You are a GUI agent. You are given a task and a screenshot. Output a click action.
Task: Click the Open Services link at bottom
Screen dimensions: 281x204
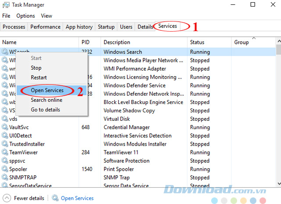[x=77, y=198]
